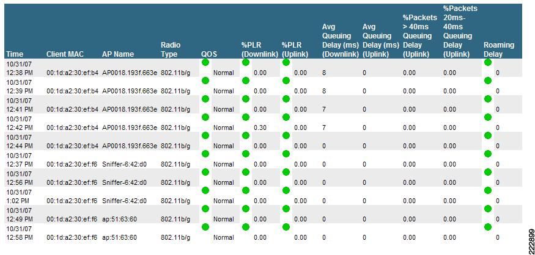Click %PLR Downlink dot in 1:02 PM row
The width and height of the screenshot is (535, 255).
coord(246,190)
